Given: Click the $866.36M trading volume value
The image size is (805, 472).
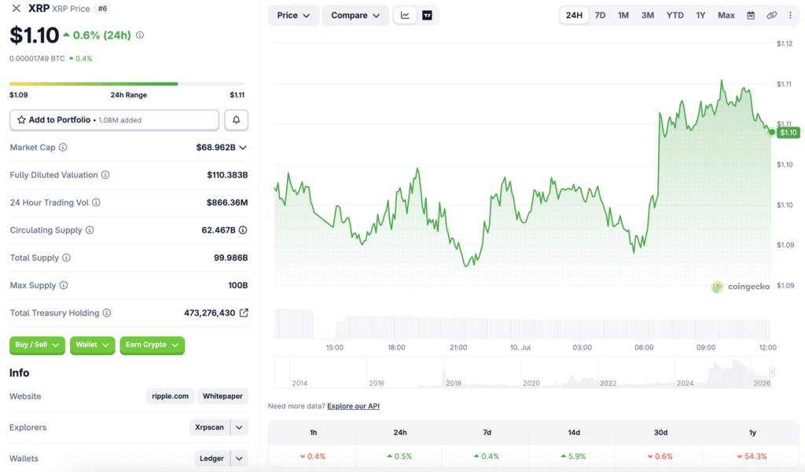Looking at the screenshot, I should click(227, 203).
